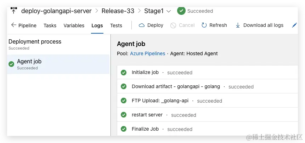Expand the Stage1 dropdown chevron
The image size is (305, 143).
point(169,11)
